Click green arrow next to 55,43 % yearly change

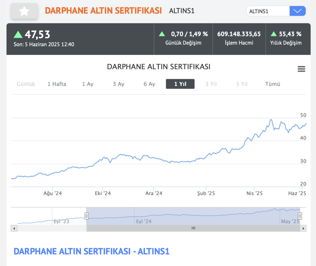click(x=274, y=34)
